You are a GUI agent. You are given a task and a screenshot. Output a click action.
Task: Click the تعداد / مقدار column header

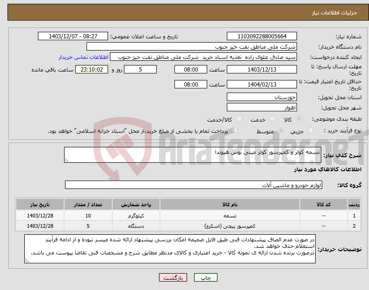[88, 204]
